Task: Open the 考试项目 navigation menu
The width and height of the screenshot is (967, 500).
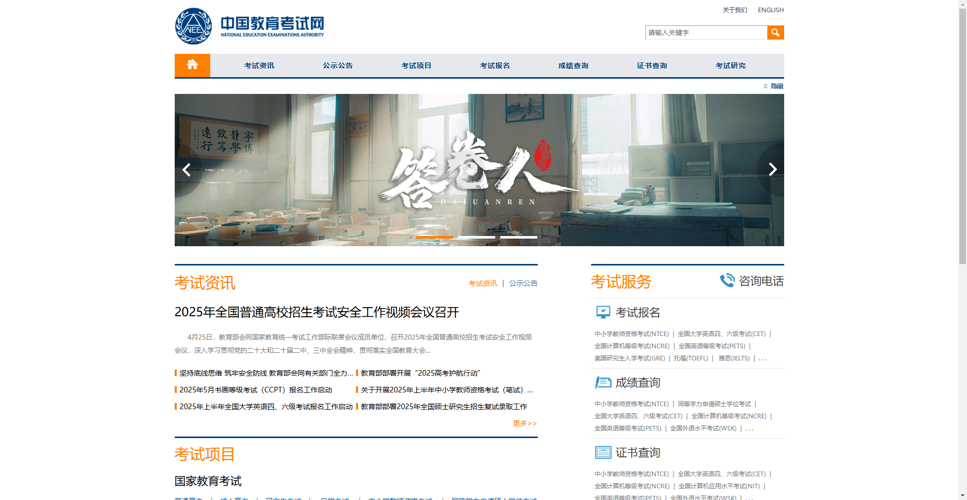Action: [x=416, y=65]
